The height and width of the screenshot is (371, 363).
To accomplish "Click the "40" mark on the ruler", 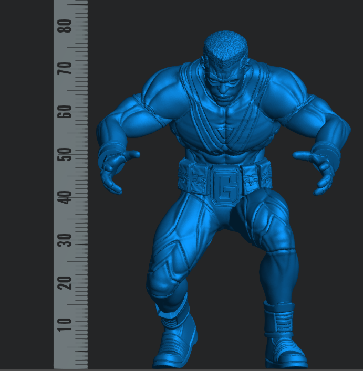I will tap(64, 197).
